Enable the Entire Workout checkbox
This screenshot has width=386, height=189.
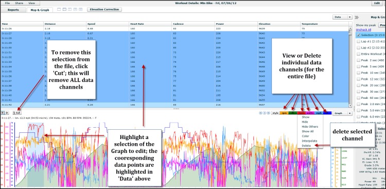point(358,54)
